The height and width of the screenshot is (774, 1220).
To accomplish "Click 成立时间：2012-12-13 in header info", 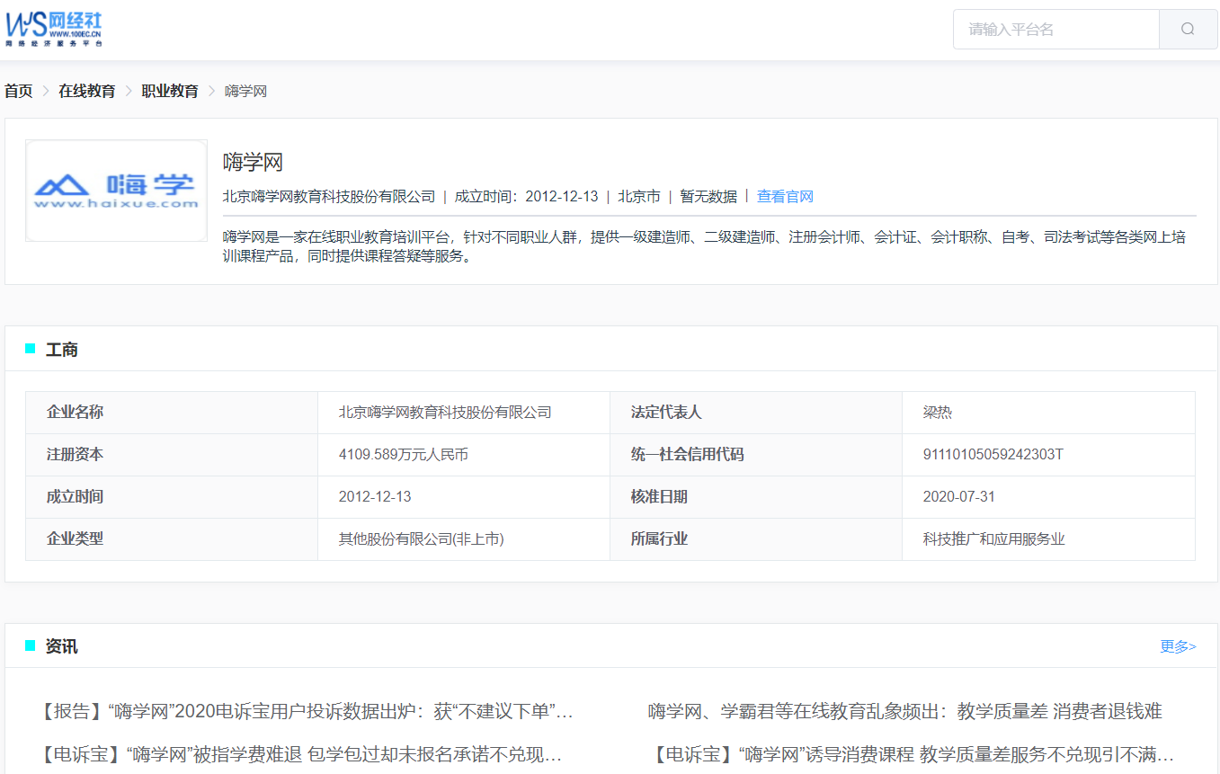I will click(526, 196).
